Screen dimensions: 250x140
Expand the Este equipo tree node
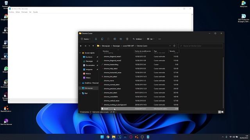tap(80, 88)
